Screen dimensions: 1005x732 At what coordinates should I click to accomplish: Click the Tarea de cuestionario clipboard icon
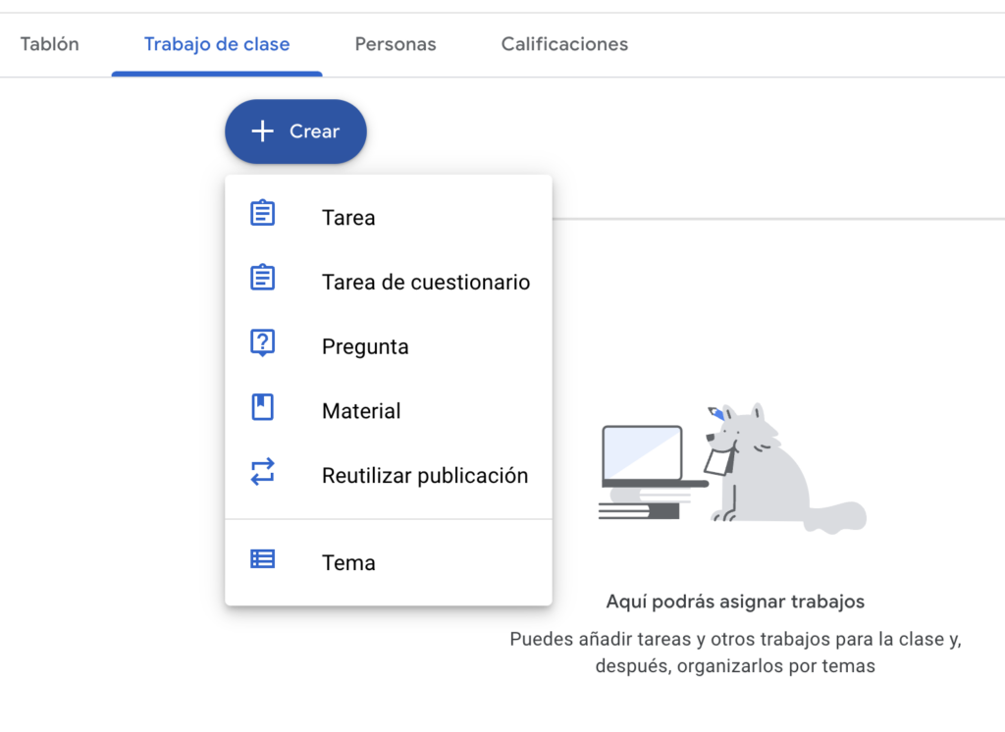point(262,277)
